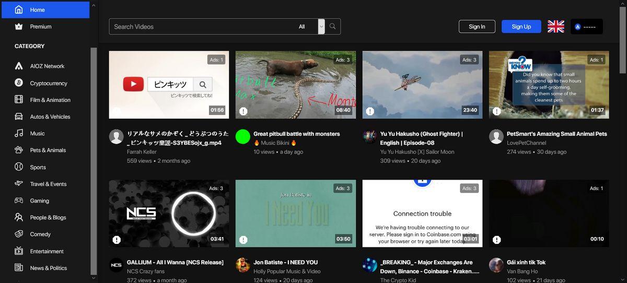Click Farrah Keller channel avatar
The width and height of the screenshot is (627, 283).
click(116, 137)
